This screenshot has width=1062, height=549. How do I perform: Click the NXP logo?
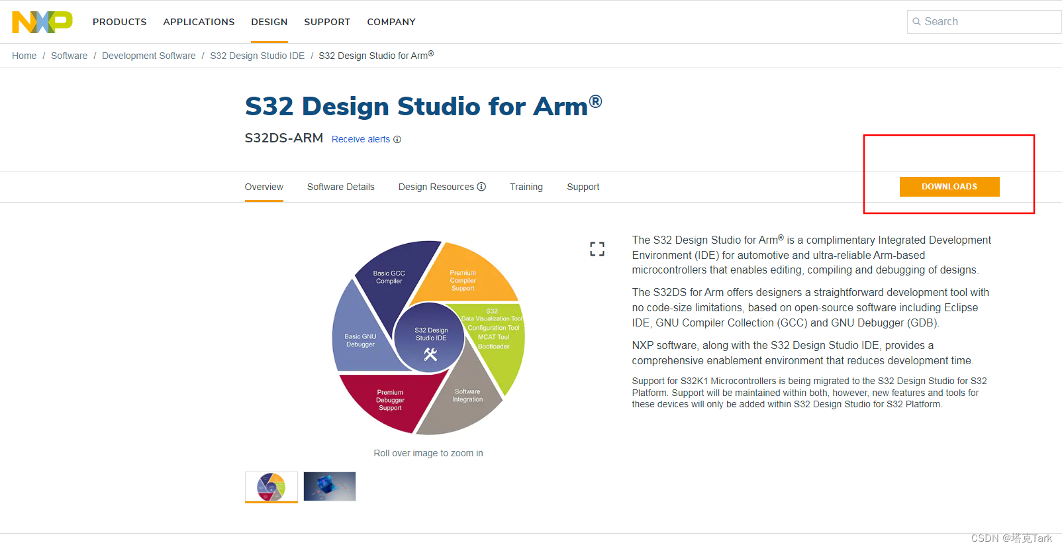[42, 22]
